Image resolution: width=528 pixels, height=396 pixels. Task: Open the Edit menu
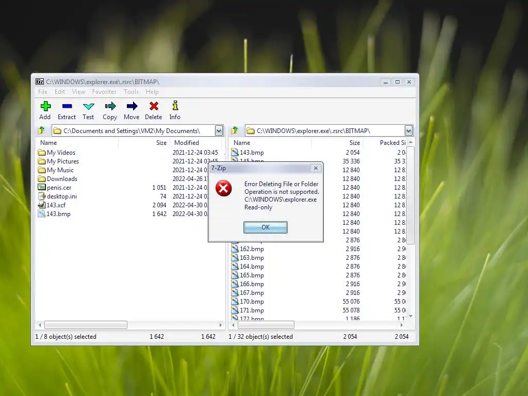(60, 92)
